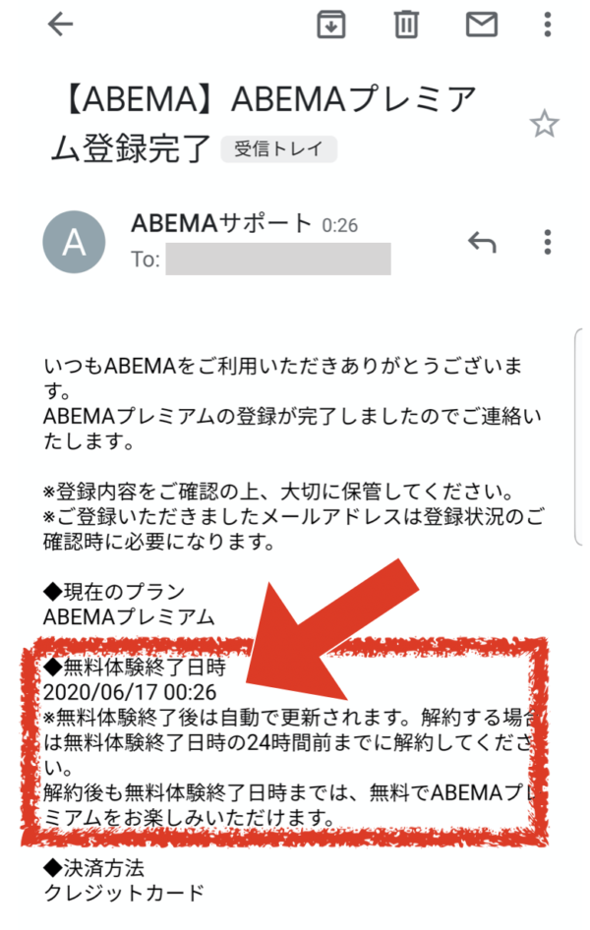Archive this email with the archive icon

[330, 25]
